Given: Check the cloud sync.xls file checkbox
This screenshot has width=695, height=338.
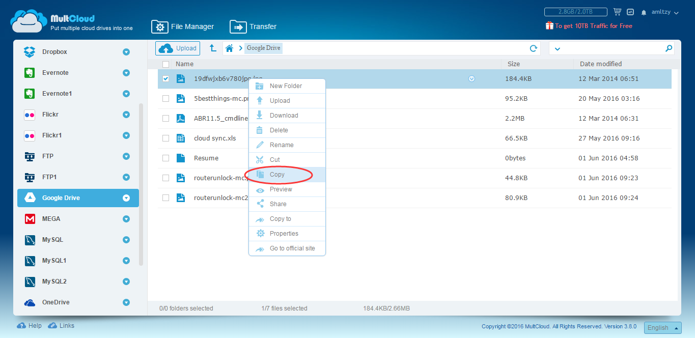Looking at the screenshot, I should (x=165, y=138).
